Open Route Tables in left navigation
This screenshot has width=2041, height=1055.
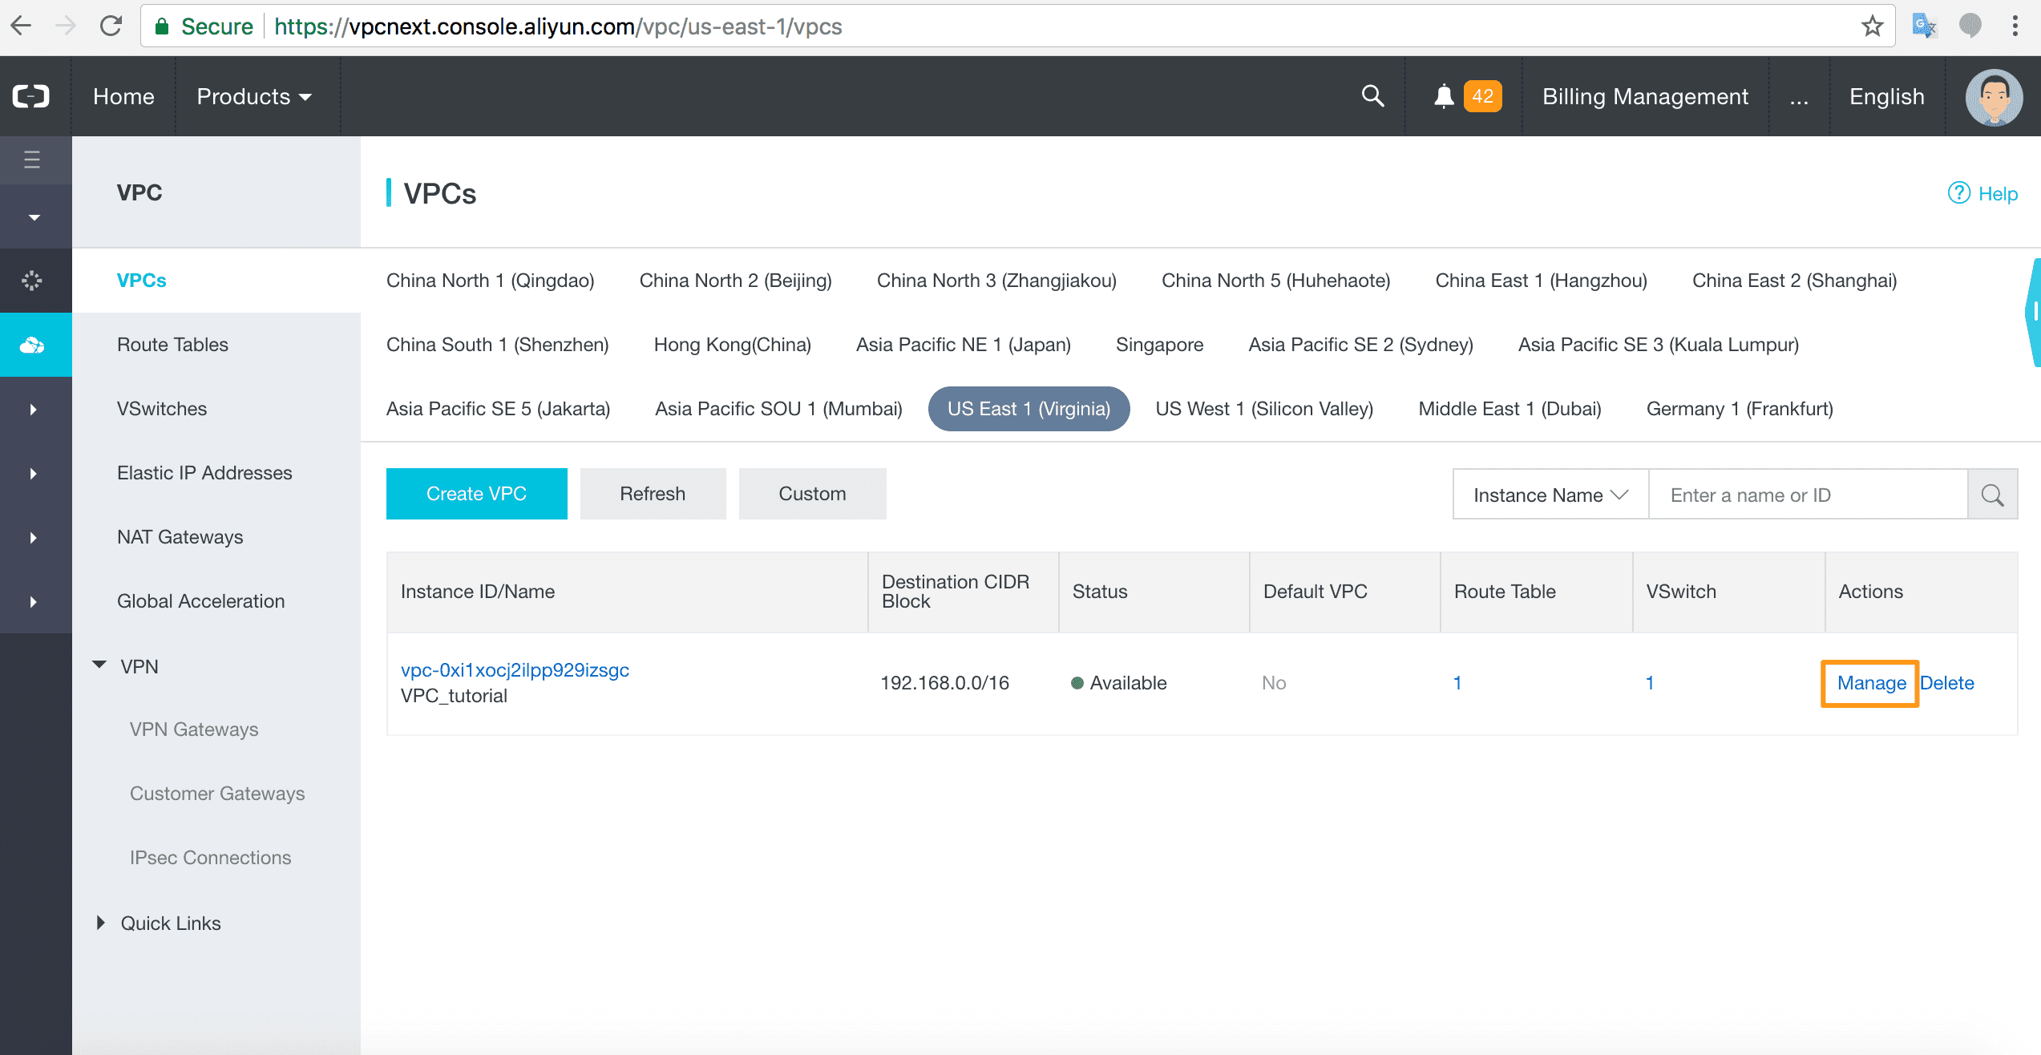tap(172, 345)
